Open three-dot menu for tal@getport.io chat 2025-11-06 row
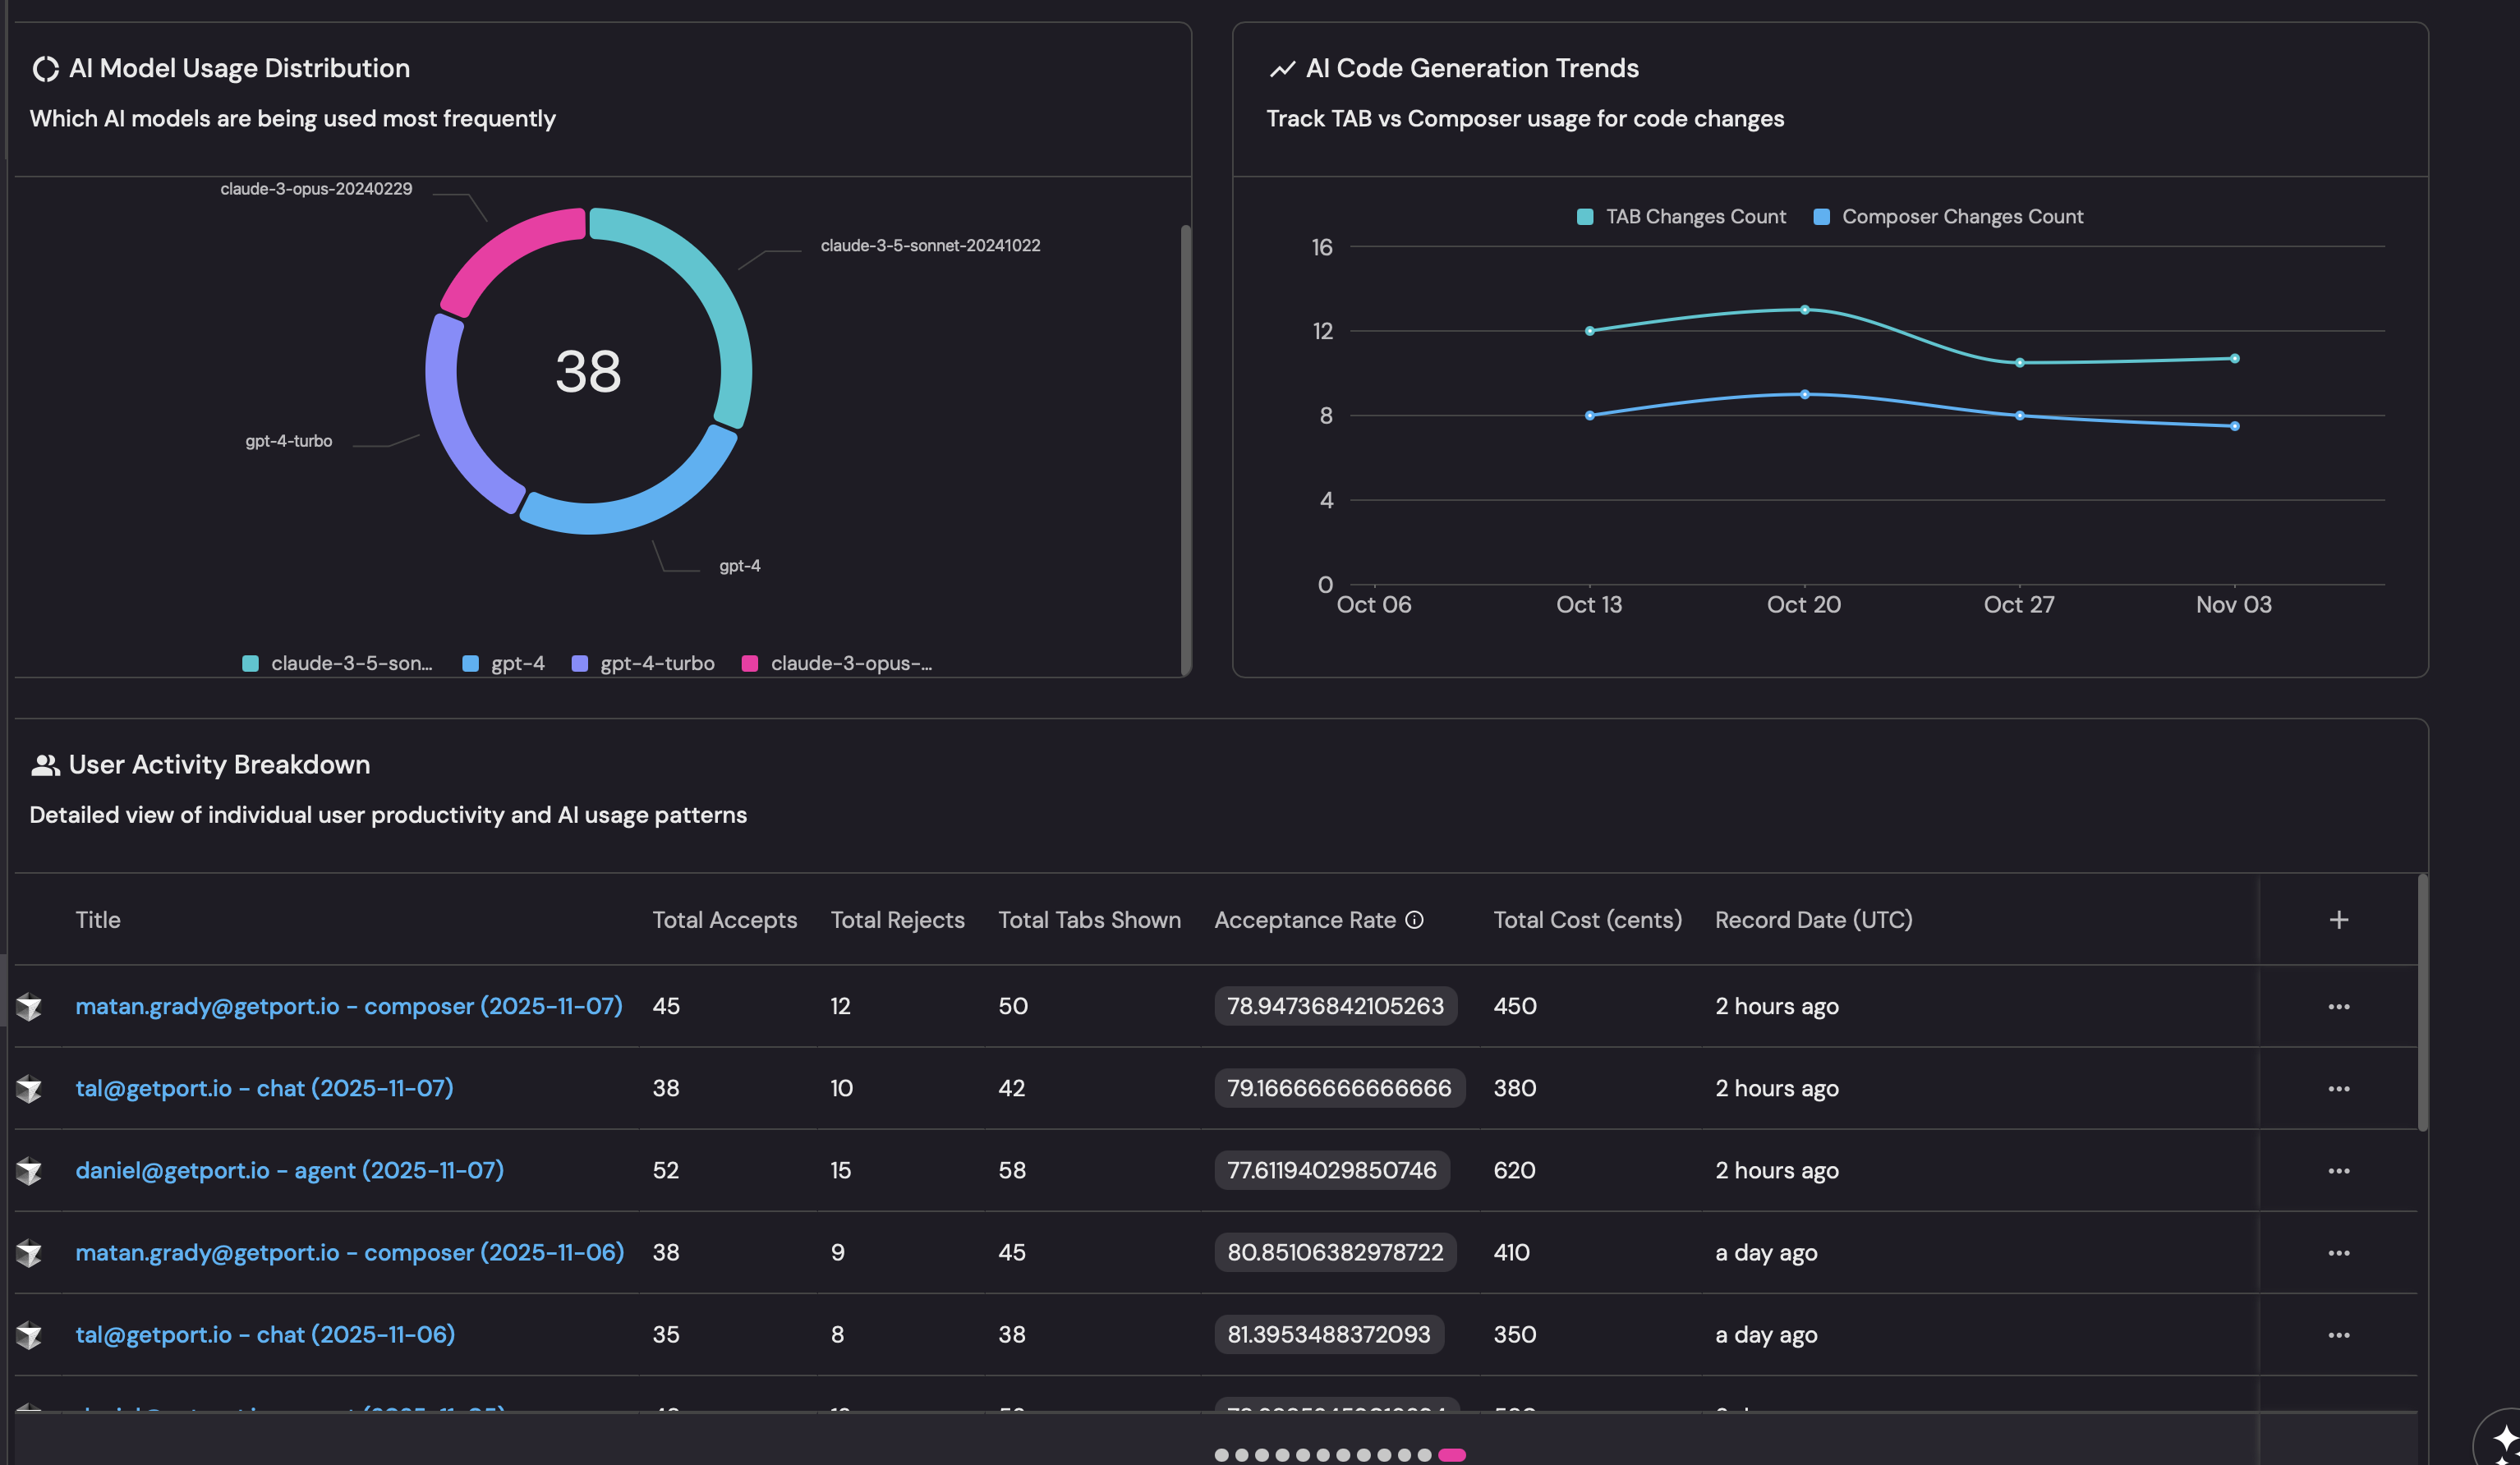This screenshot has width=2520, height=1465. 2338,1335
